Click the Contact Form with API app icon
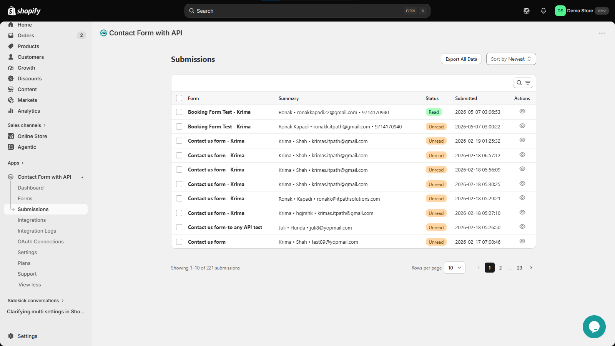 tap(11, 177)
